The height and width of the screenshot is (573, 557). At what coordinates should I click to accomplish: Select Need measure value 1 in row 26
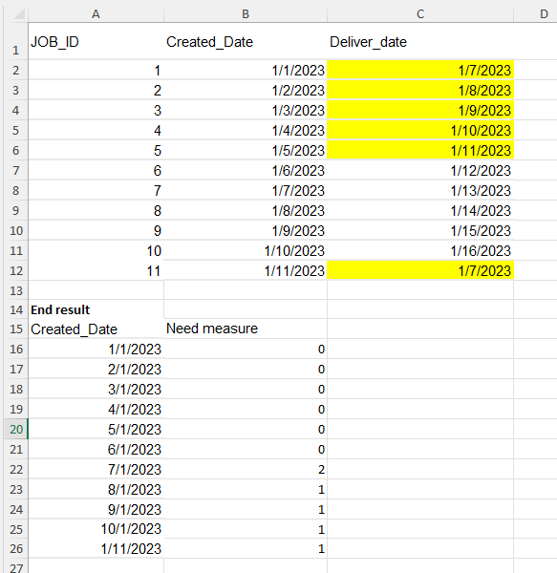[246, 548]
